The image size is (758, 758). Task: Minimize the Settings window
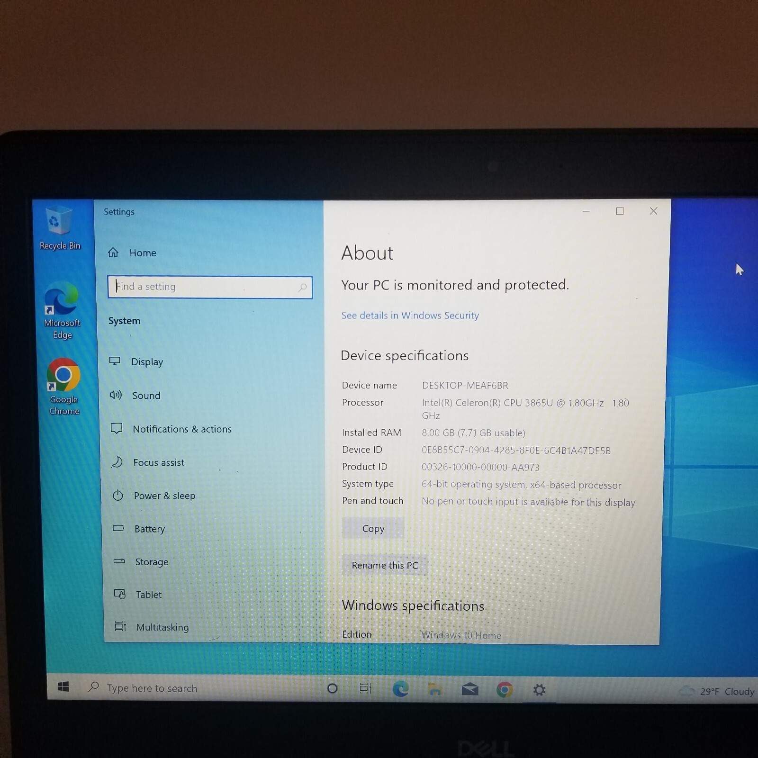[586, 211]
